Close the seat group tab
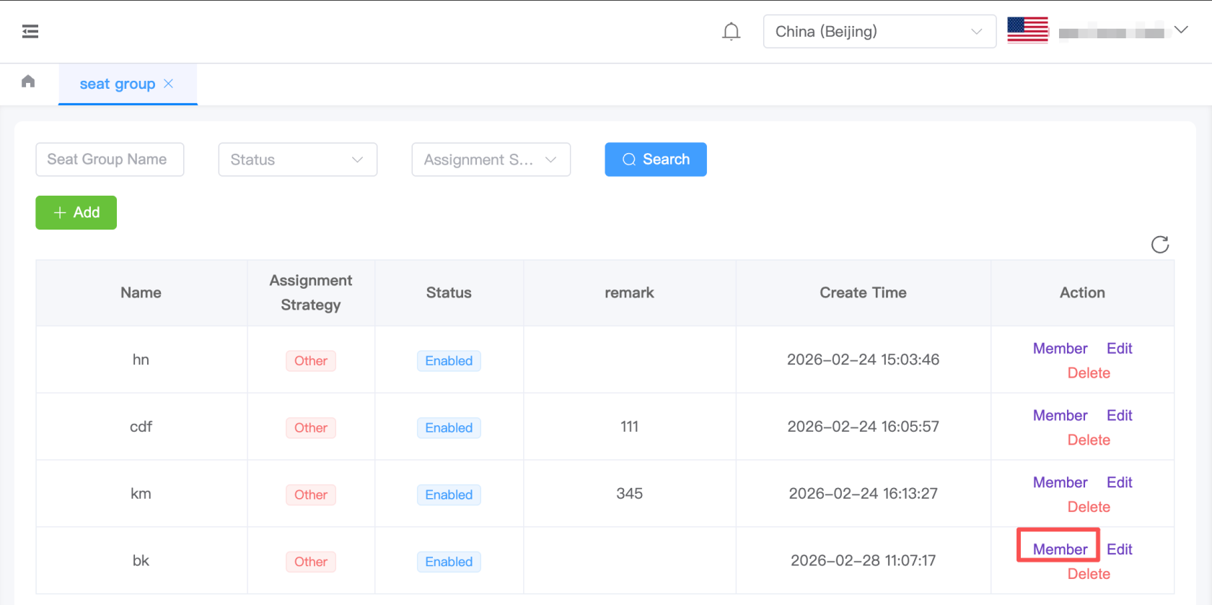Image resolution: width=1212 pixels, height=605 pixels. tap(168, 84)
